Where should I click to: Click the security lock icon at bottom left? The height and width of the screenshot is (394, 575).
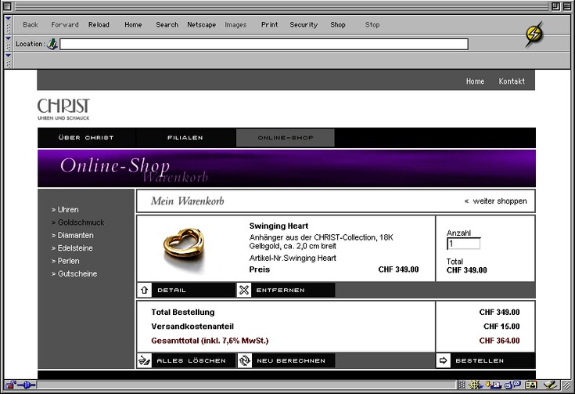point(10,385)
